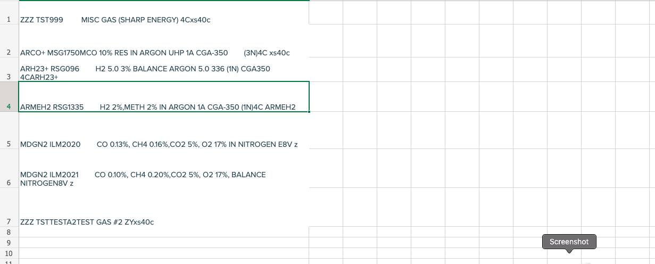655x264 pixels.
Task: Select row header 10
Action: tap(9, 253)
